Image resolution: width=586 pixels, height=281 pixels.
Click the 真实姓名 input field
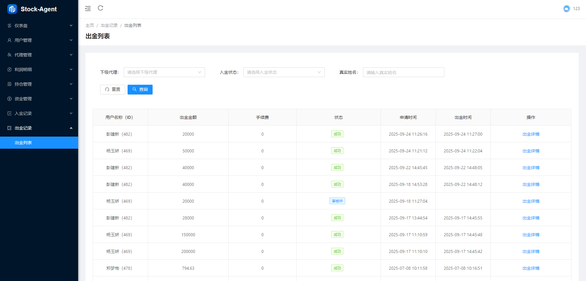click(403, 72)
